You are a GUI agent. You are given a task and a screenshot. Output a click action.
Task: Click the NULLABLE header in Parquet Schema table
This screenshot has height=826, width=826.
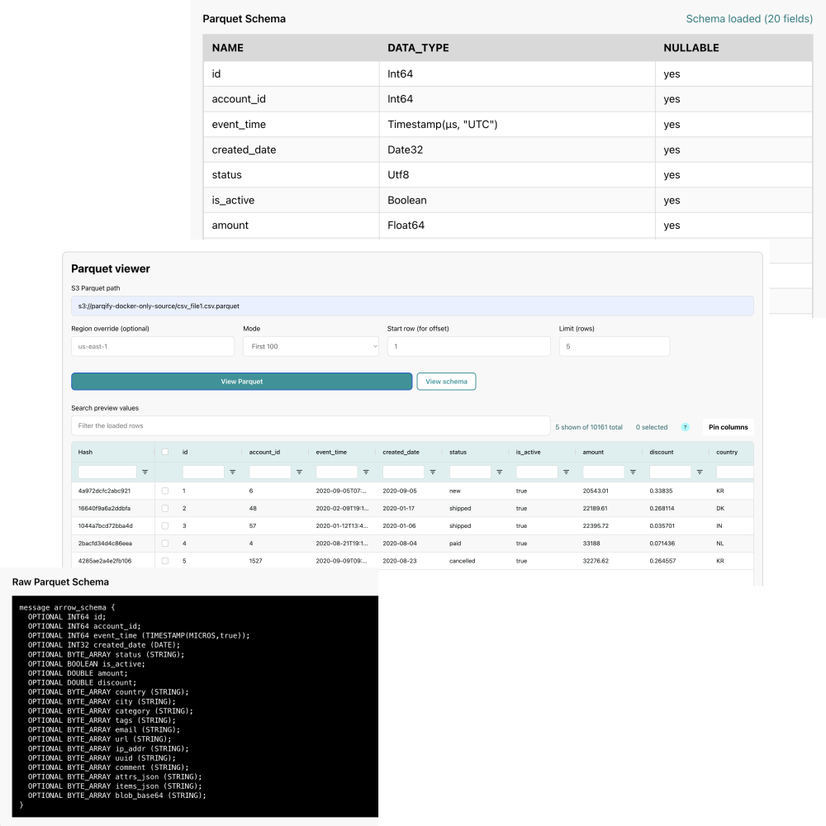[x=691, y=48]
